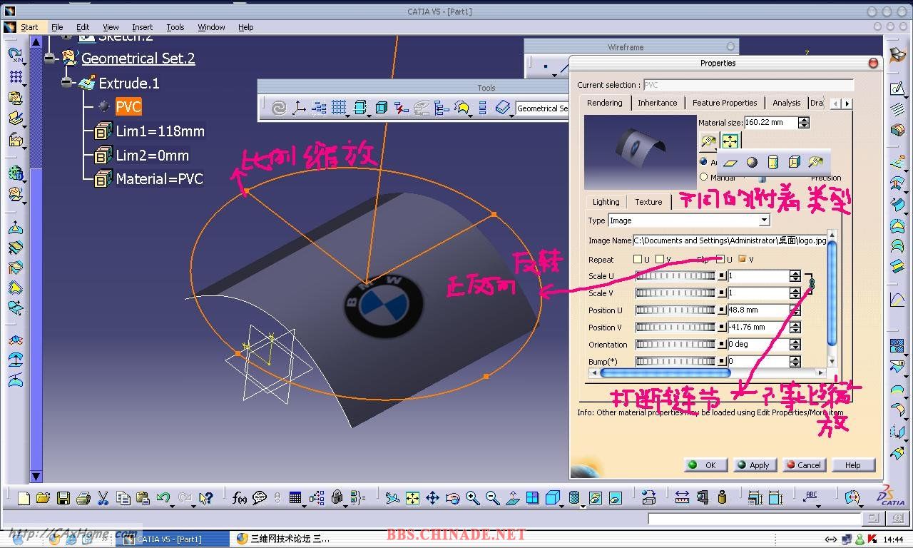This screenshot has height=548, width=913.
Task: Uncheck the Flip V checkbox
Action: click(x=743, y=259)
